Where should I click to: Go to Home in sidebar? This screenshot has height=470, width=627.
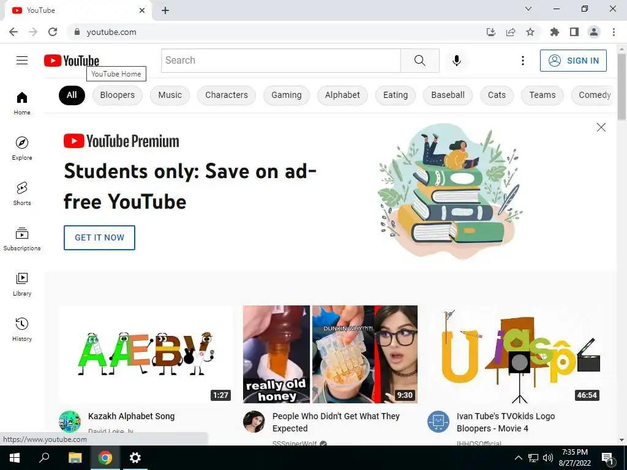tap(22, 103)
